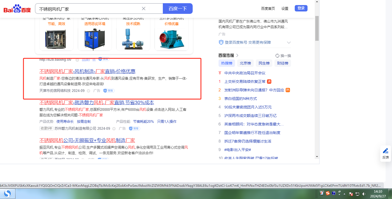Switch to the 民生榜 tab
Image resolution: width=392 pixels, height=199 pixels.
(x=264, y=63)
